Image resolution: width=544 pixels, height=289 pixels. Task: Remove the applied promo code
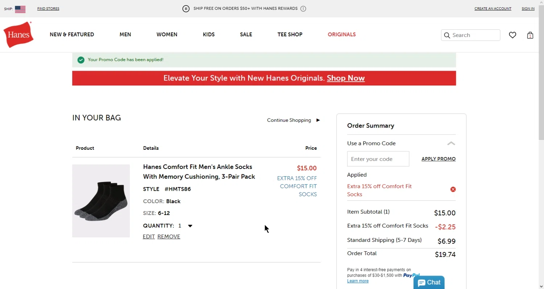pyautogui.click(x=453, y=189)
